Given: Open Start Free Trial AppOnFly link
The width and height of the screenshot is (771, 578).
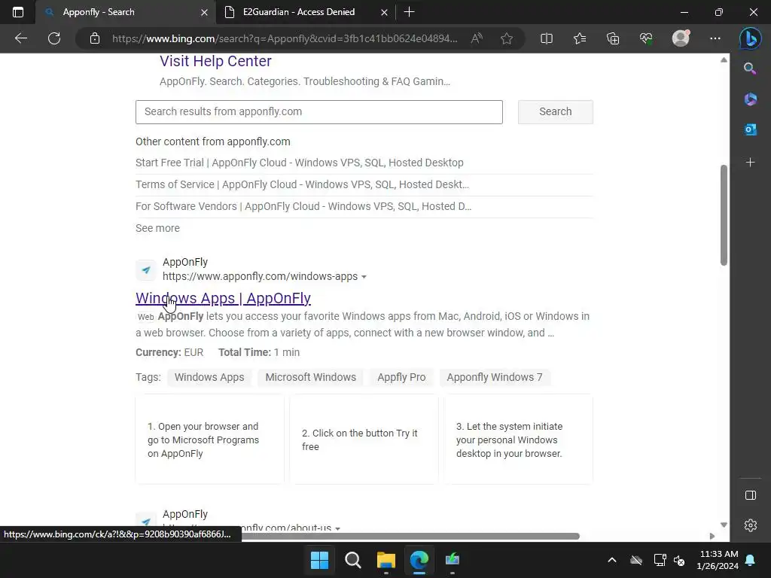Looking at the screenshot, I should 300,163.
